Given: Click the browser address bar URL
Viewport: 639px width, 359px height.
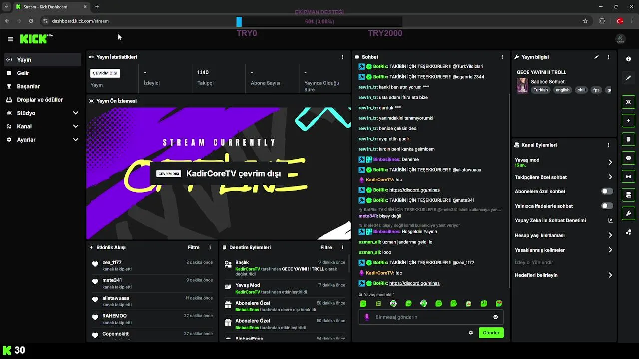Looking at the screenshot, I should tap(80, 21).
